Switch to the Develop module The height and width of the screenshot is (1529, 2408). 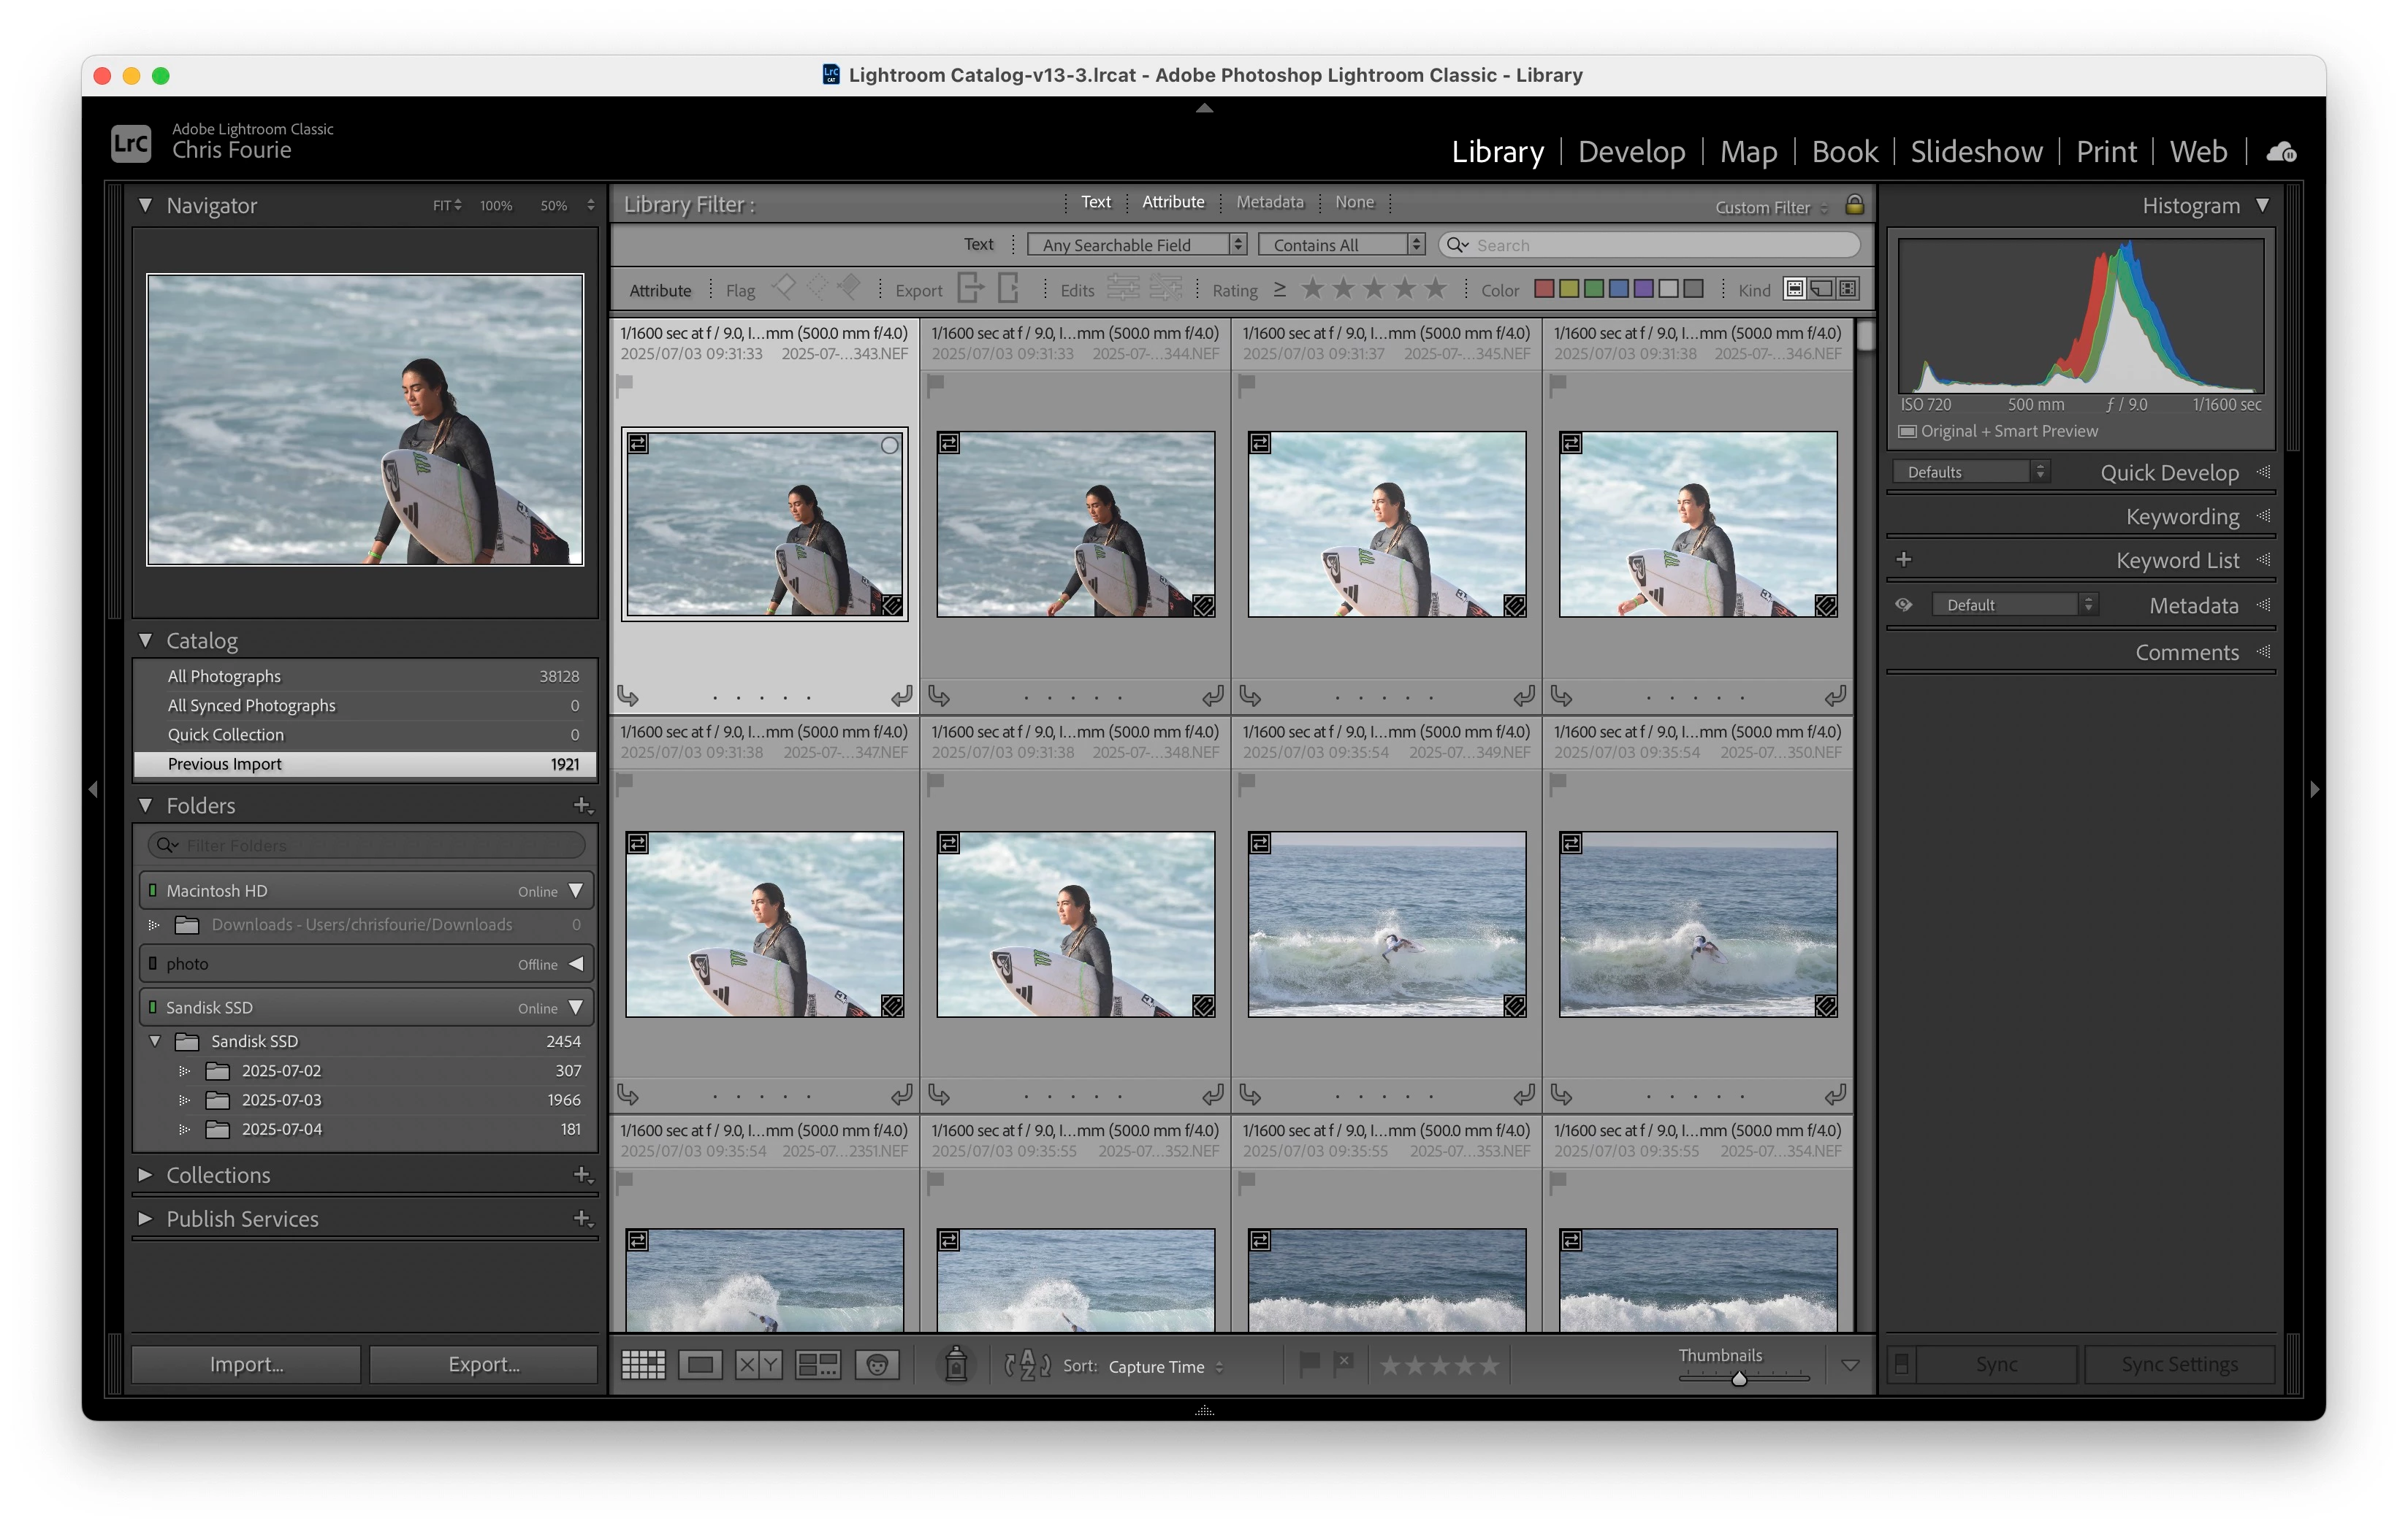pyautogui.click(x=1631, y=152)
